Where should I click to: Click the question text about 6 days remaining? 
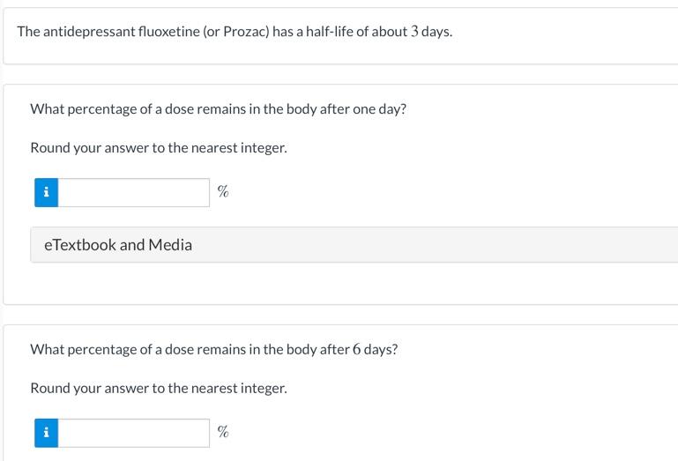pyautogui.click(x=214, y=349)
